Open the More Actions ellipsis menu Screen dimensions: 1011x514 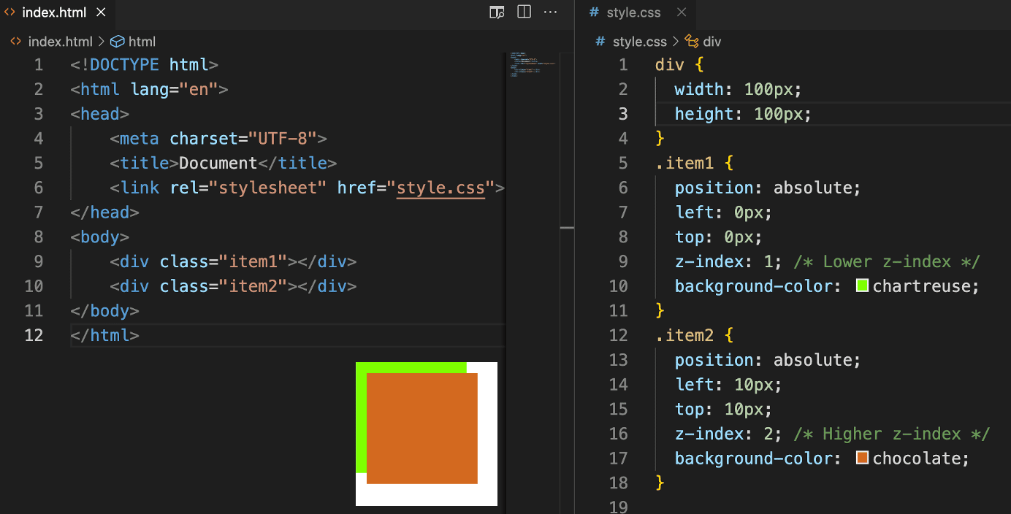(550, 12)
